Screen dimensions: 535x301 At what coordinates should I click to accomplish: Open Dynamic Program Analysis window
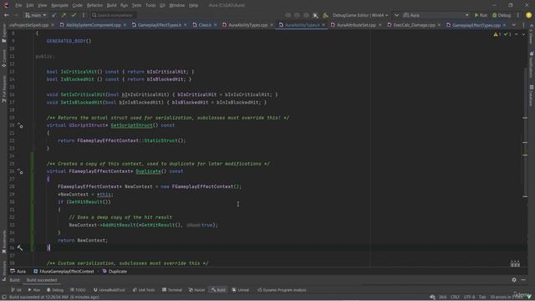[x=282, y=290]
